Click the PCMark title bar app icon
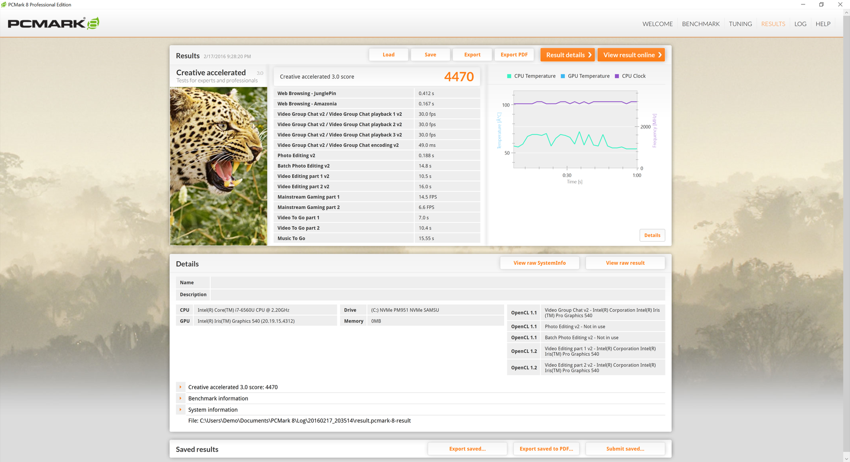850x462 pixels. click(x=4, y=4)
